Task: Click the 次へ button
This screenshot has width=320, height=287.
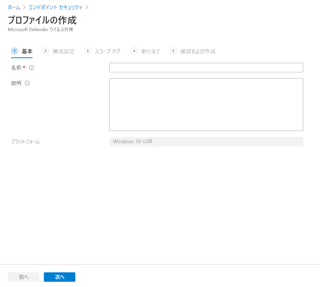Action: point(60,277)
